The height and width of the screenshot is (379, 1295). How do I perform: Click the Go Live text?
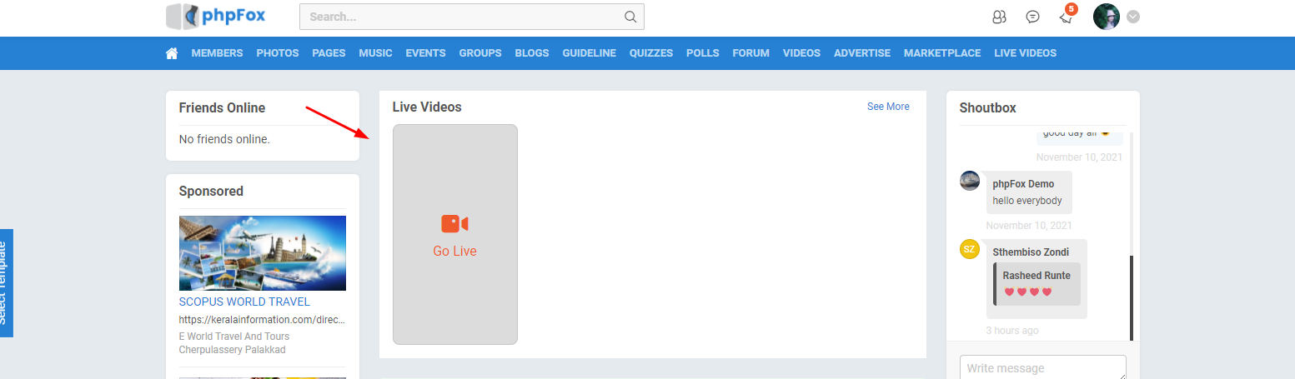pyautogui.click(x=454, y=251)
